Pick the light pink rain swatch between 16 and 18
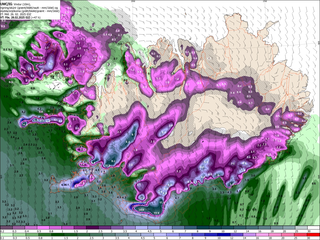 (x=262, y=234)
